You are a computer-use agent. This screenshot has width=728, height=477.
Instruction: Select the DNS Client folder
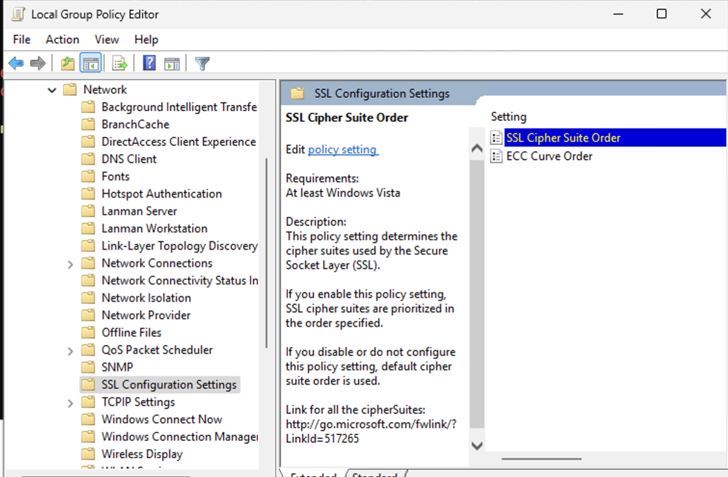(x=129, y=159)
